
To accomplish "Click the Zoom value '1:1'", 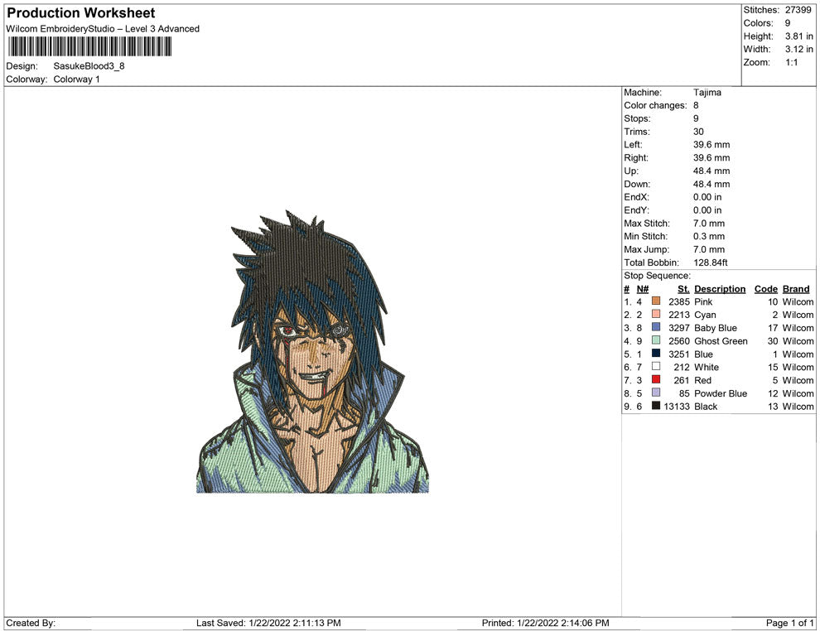I will 791,62.
